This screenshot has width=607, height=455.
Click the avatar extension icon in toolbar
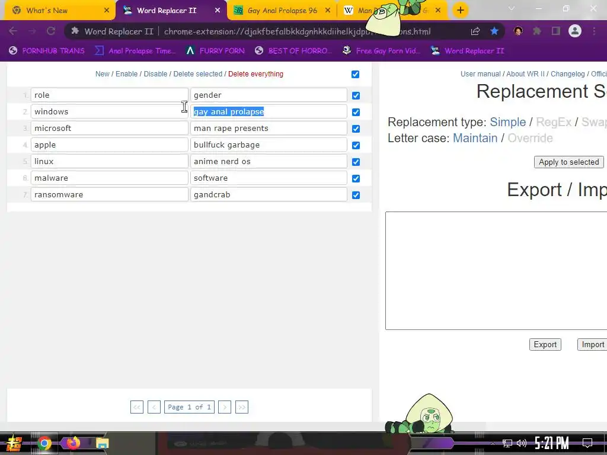point(518,31)
